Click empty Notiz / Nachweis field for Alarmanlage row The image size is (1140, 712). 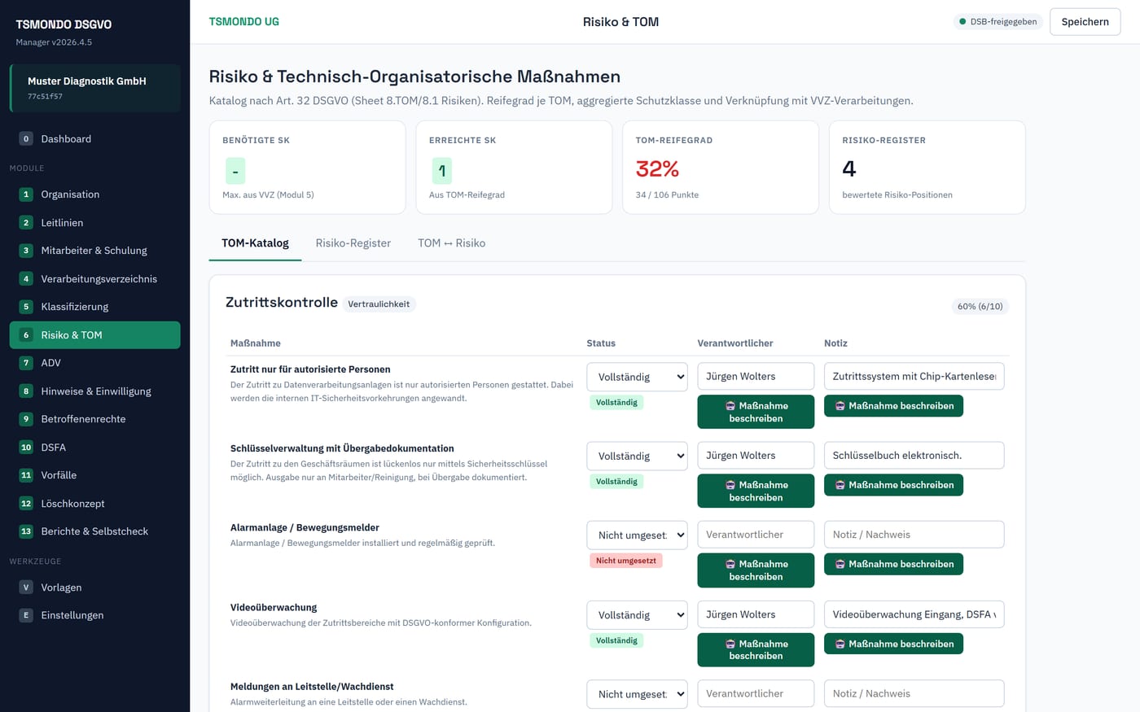point(914,535)
